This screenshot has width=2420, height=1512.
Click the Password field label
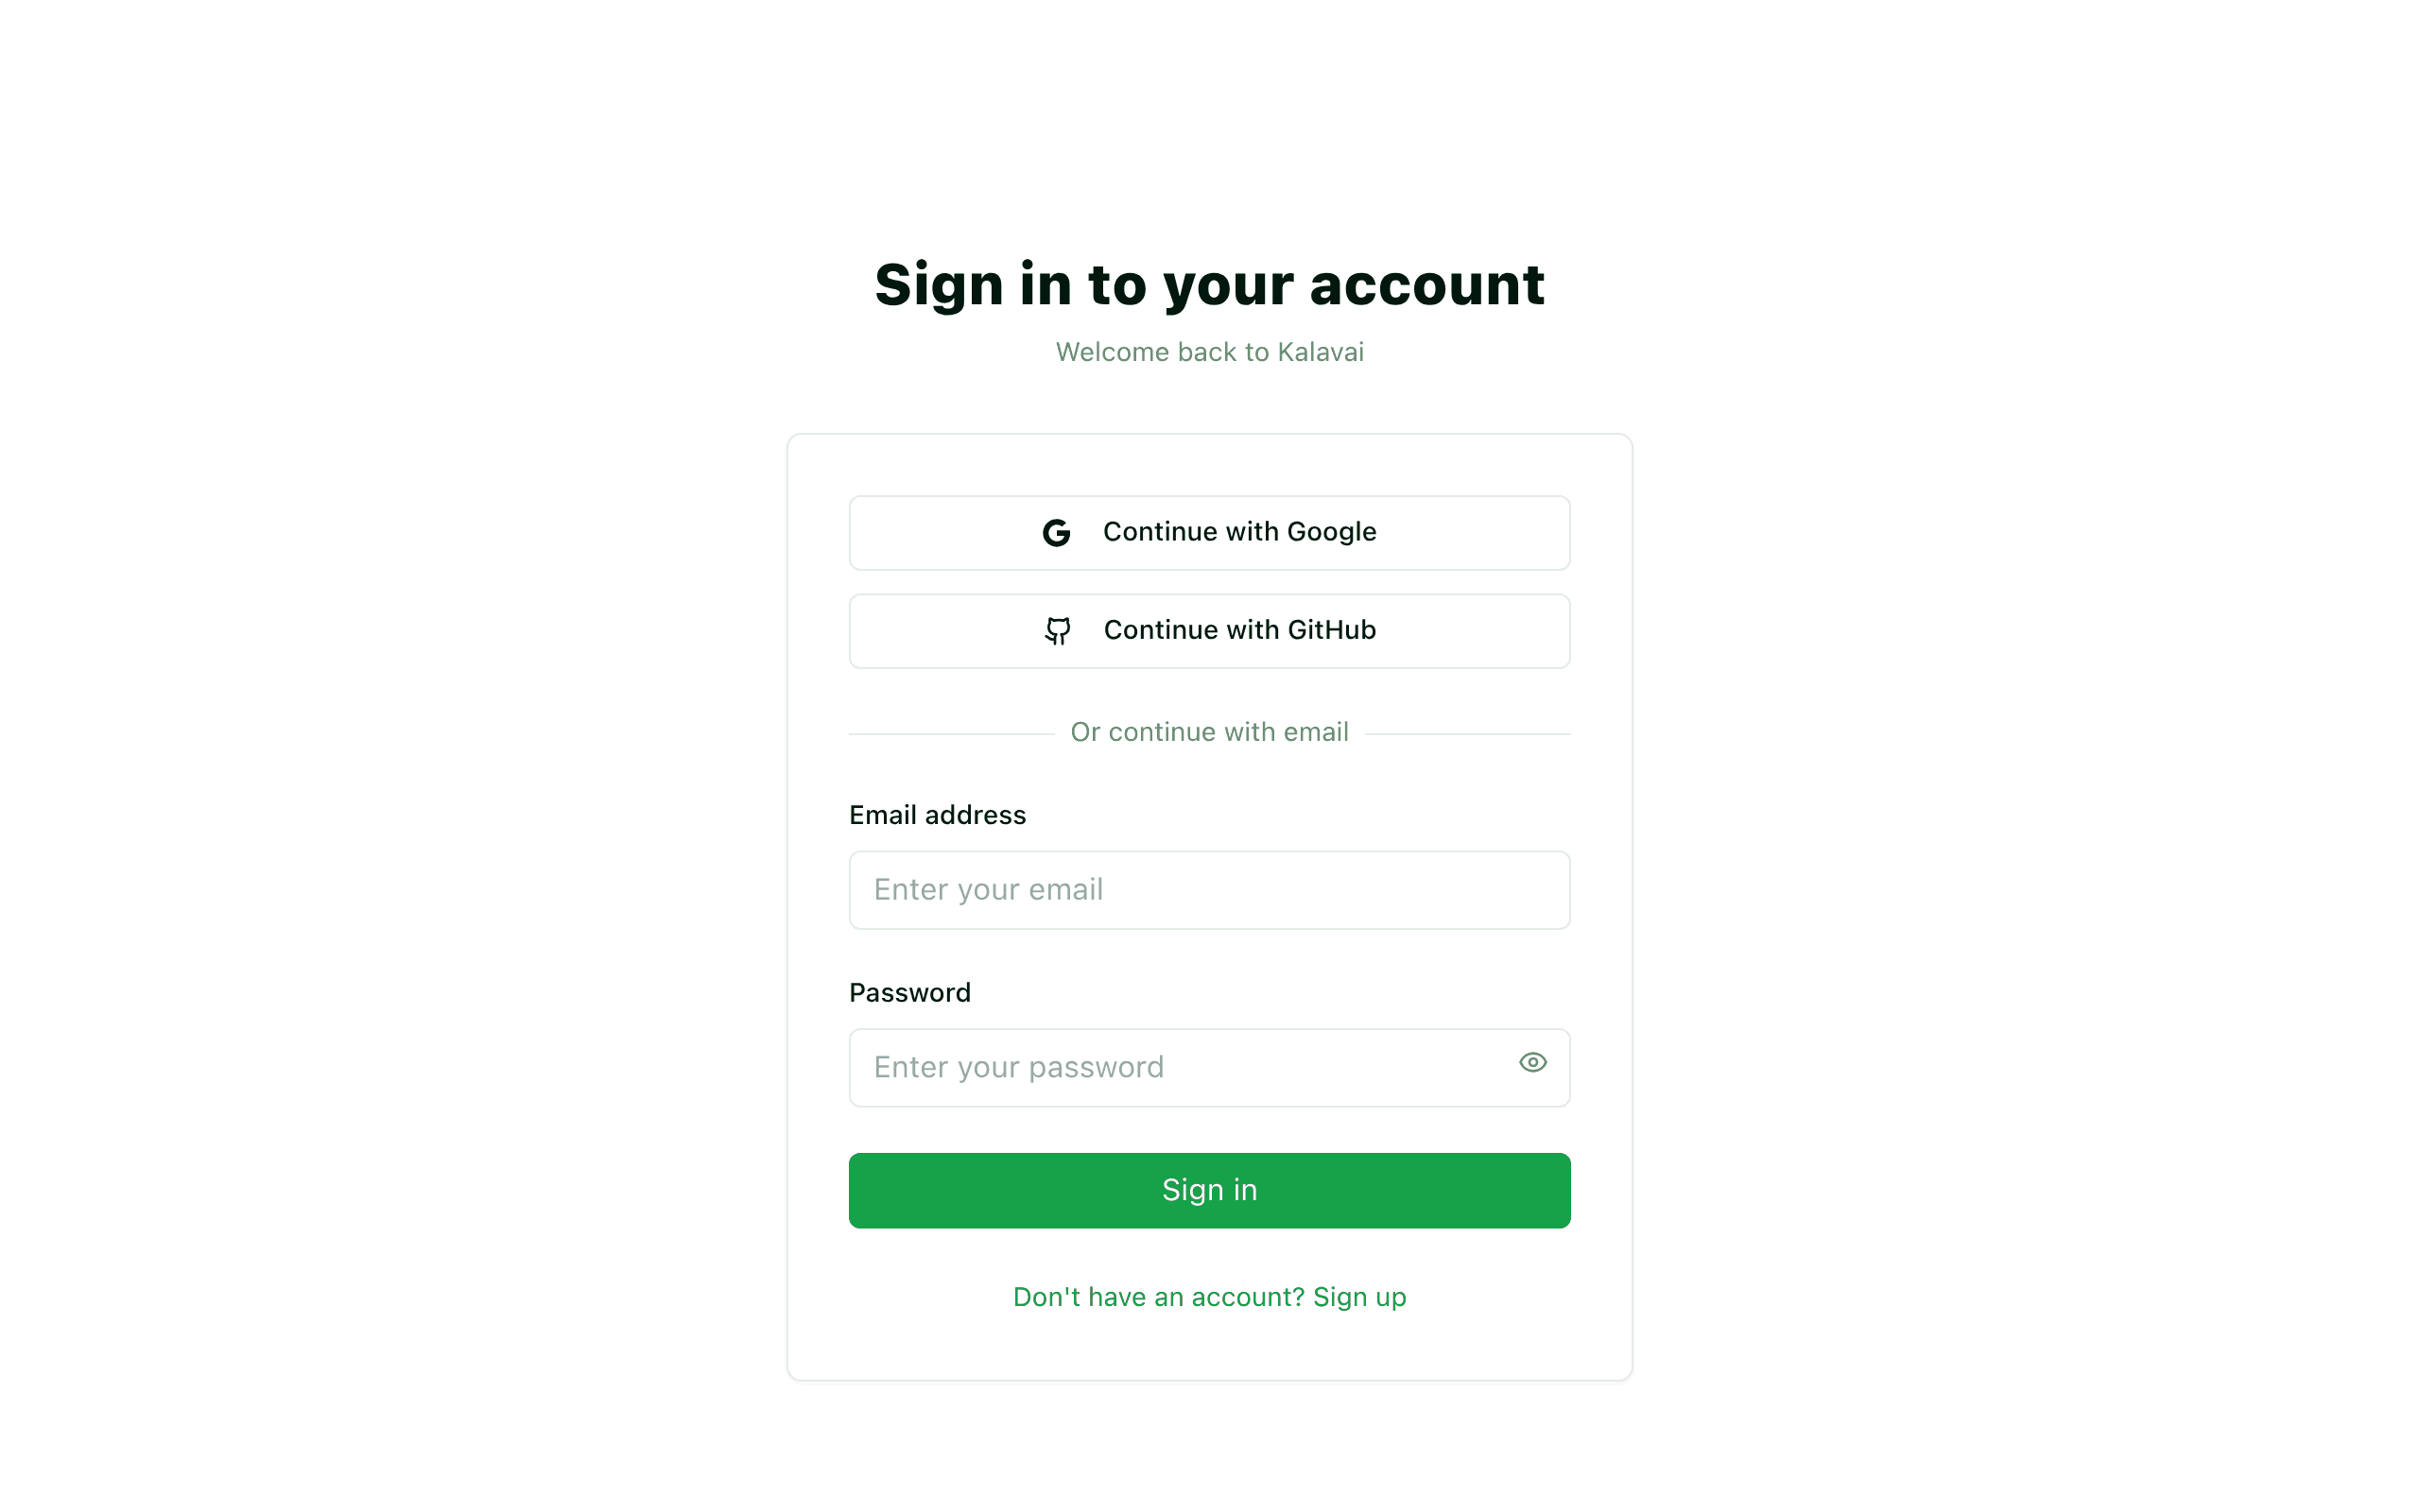(909, 993)
